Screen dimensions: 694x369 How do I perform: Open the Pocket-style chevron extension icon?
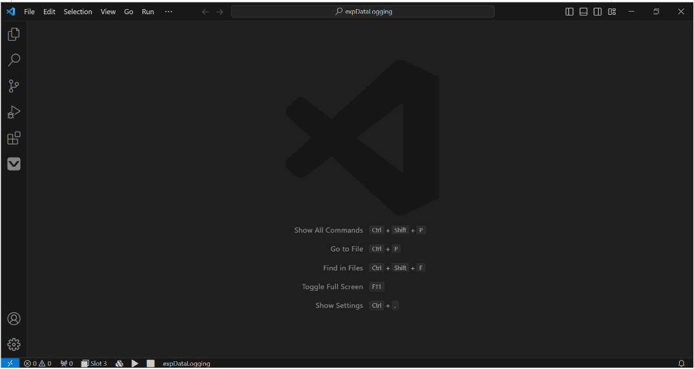click(x=14, y=164)
